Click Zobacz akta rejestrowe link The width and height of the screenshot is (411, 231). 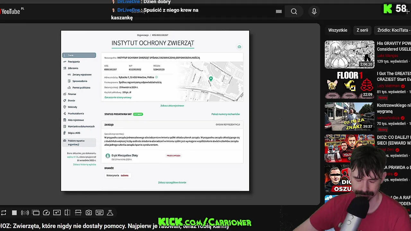click(172, 106)
